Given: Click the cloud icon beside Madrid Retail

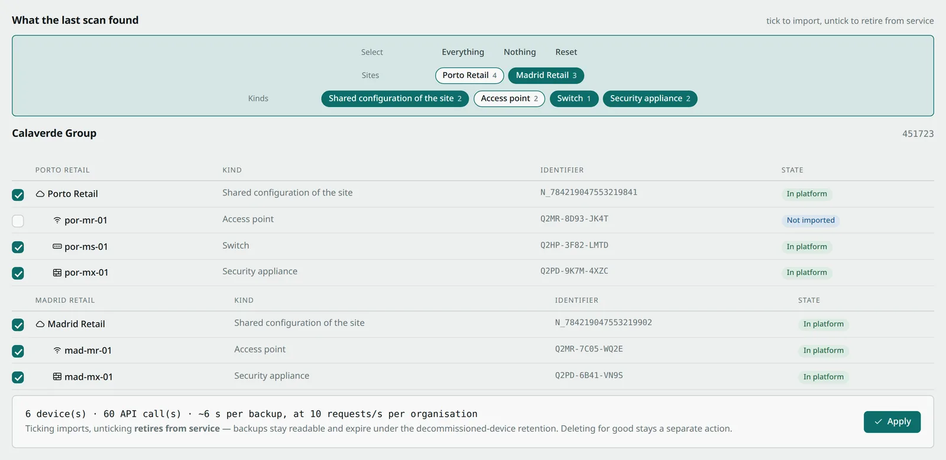Looking at the screenshot, I should (40, 324).
